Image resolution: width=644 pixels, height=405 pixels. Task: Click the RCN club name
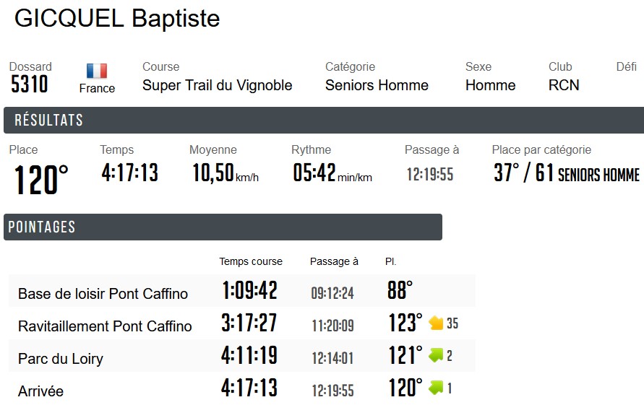coord(564,85)
